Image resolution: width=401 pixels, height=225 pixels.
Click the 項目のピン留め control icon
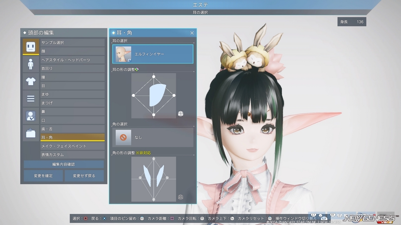(142, 218)
